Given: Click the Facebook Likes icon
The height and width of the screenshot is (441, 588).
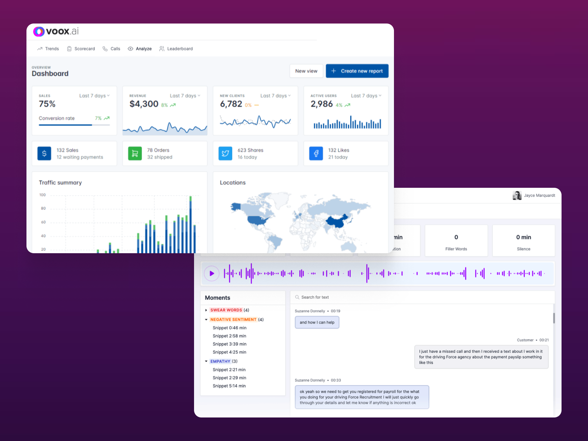Looking at the screenshot, I should [x=316, y=154].
